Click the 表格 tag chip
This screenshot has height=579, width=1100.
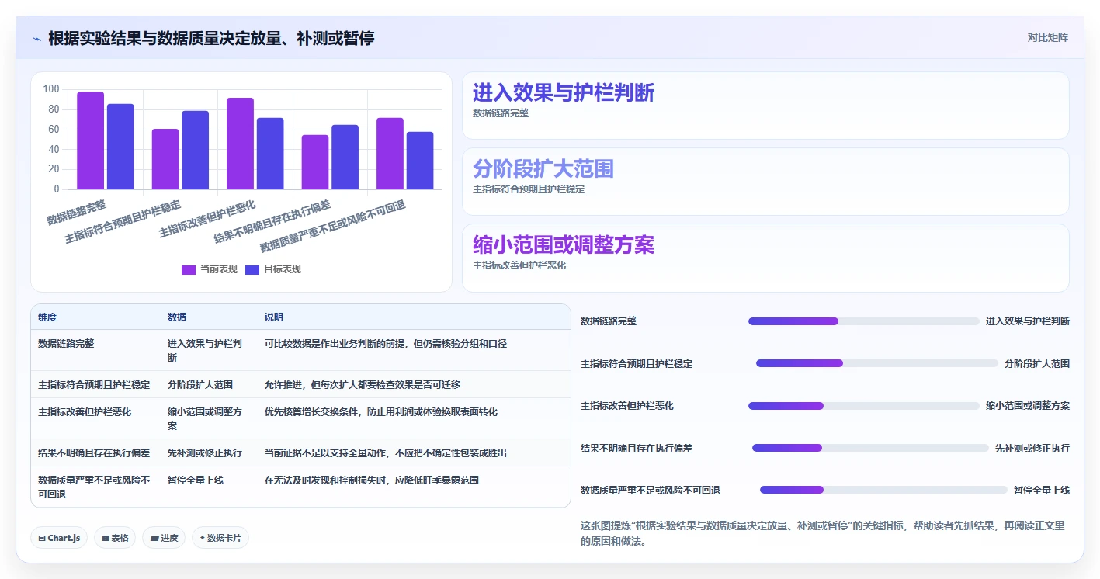pyautogui.click(x=115, y=538)
